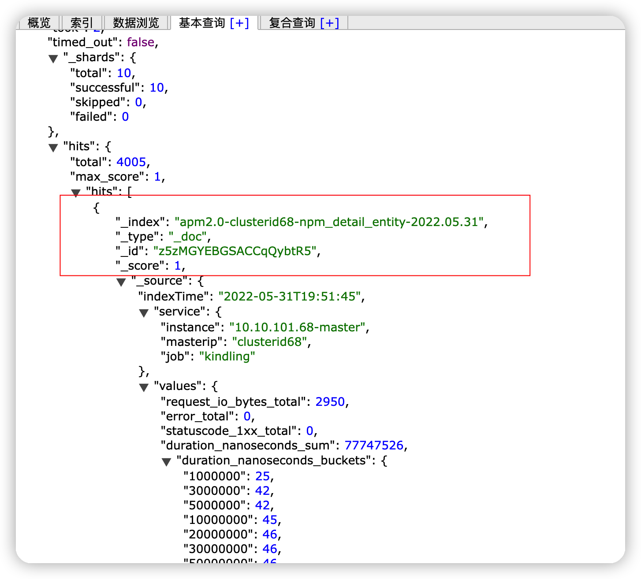Collapse the "values" object
This screenshot has height=579, width=641.
coord(144,387)
